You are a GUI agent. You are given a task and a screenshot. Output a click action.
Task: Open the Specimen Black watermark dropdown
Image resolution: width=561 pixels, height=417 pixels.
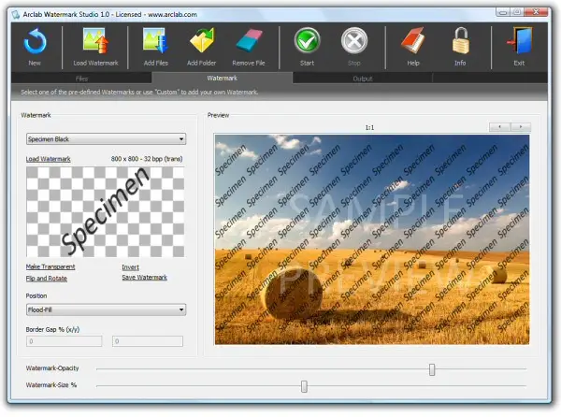pos(106,139)
